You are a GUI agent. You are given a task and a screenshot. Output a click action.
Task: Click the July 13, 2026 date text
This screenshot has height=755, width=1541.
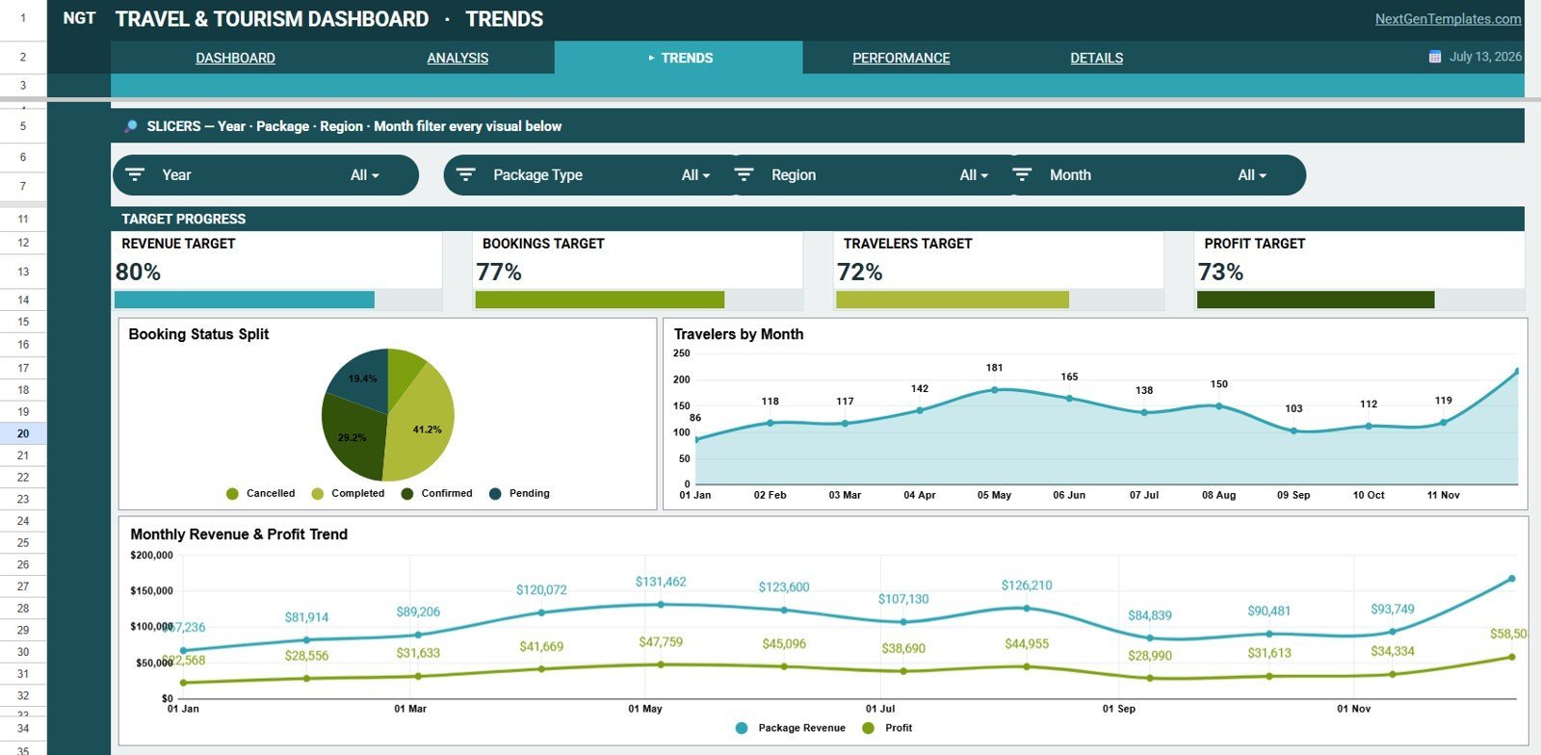point(1485,57)
